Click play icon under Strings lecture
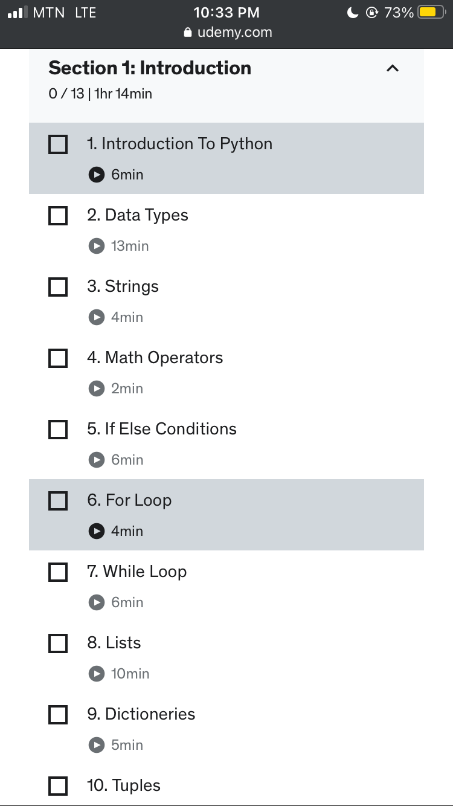 click(x=97, y=317)
